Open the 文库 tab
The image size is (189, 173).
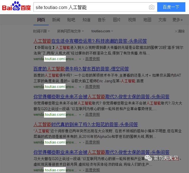pos(162,20)
